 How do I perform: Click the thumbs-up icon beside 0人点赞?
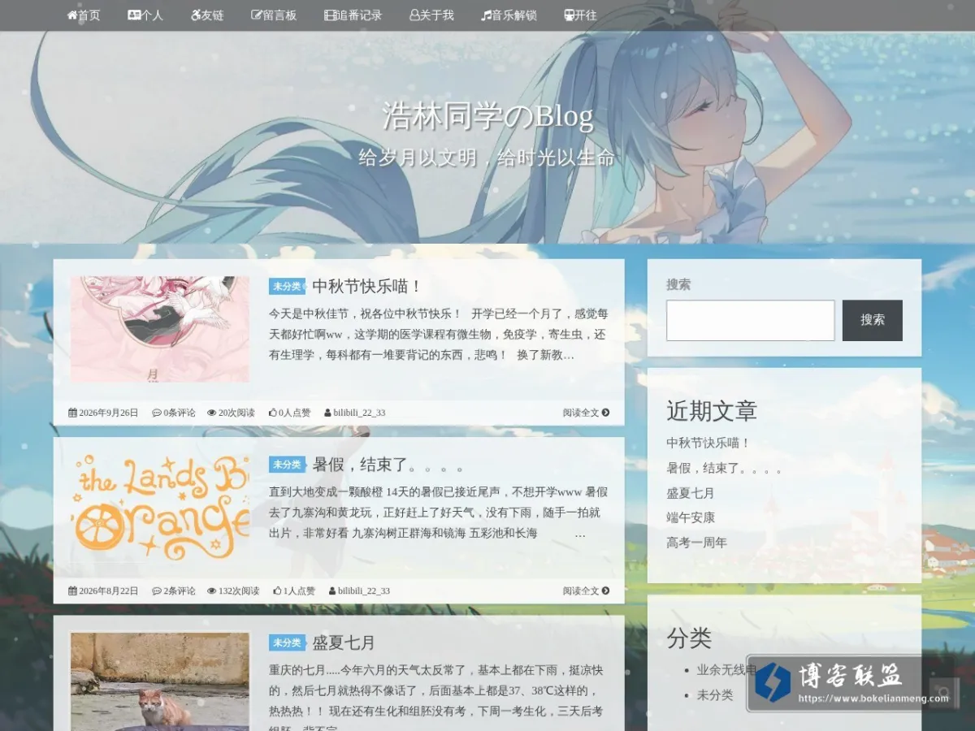[273, 413]
